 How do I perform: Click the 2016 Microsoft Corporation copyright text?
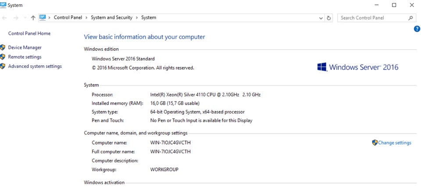pos(143,68)
